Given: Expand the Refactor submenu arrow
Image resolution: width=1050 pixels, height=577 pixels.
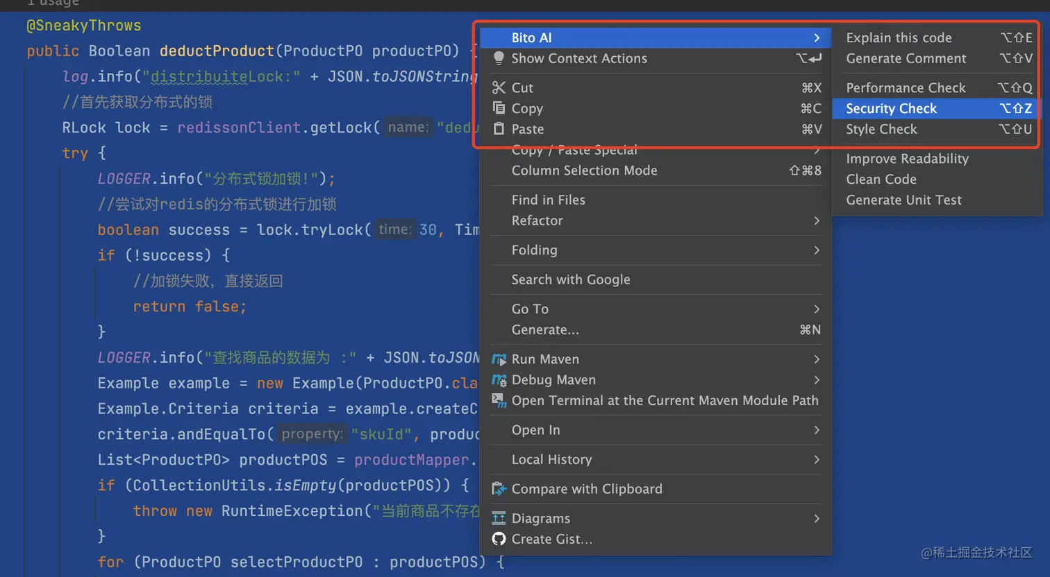Looking at the screenshot, I should coord(817,221).
